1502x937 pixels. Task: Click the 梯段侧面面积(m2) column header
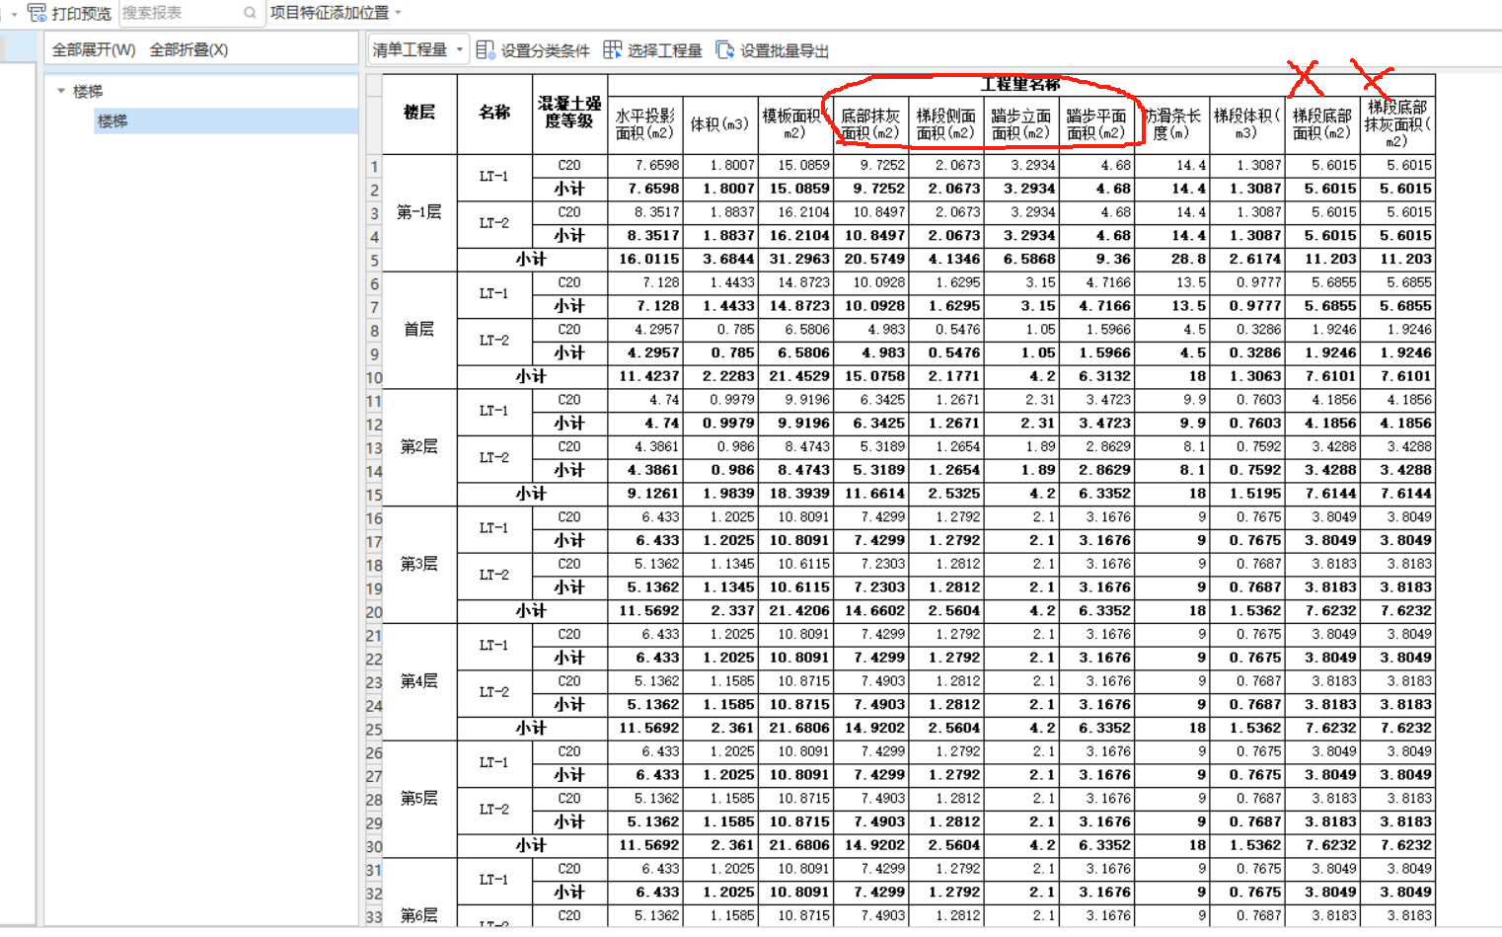[x=945, y=124]
